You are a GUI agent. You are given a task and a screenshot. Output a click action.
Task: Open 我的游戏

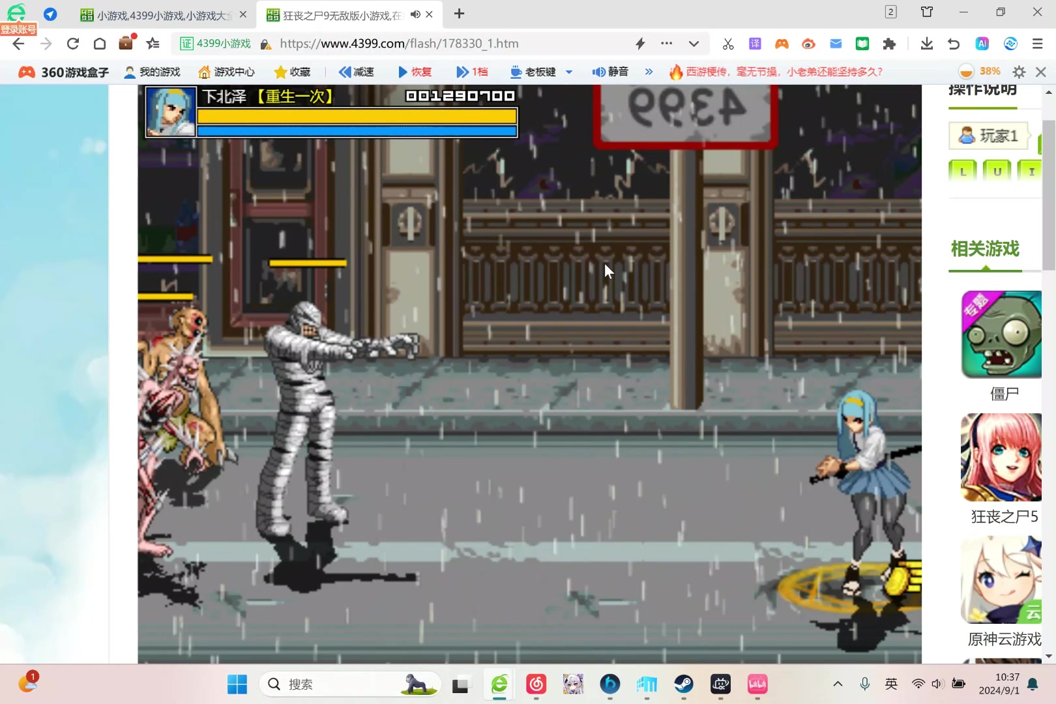point(152,72)
